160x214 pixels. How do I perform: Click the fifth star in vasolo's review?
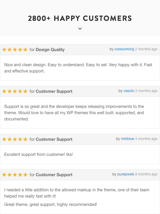25,91
